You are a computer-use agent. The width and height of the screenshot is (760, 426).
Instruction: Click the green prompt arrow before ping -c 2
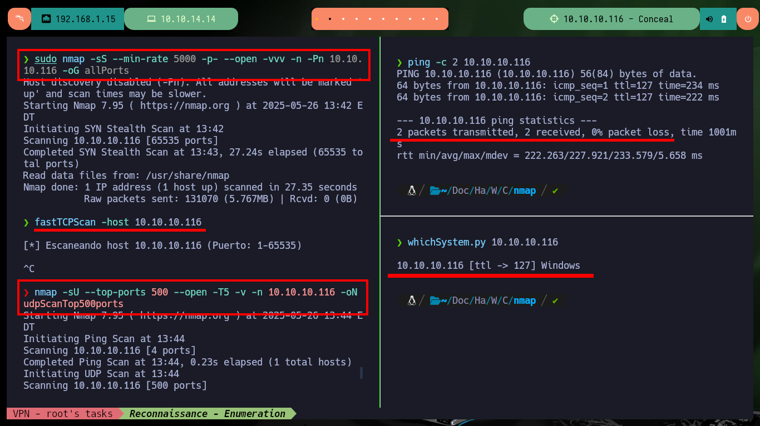click(x=399, y=62)
